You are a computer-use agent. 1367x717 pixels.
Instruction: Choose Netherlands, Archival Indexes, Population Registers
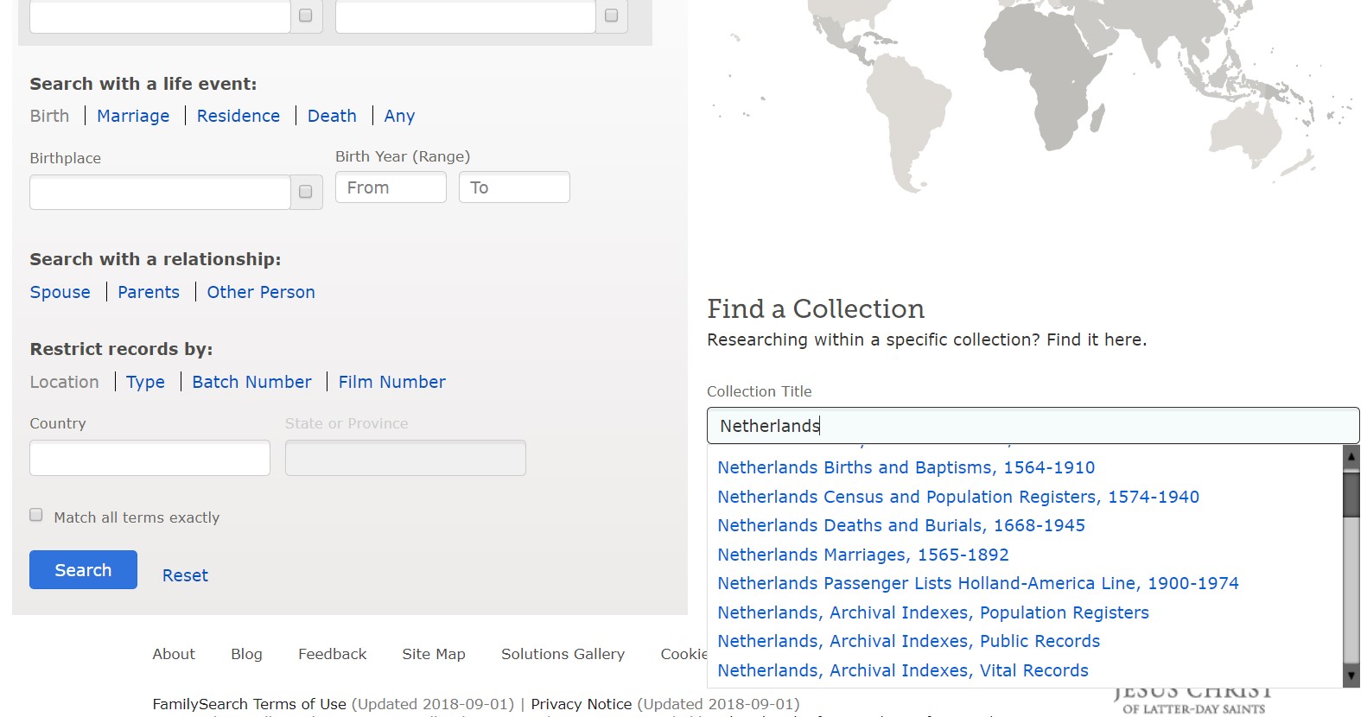933,612
